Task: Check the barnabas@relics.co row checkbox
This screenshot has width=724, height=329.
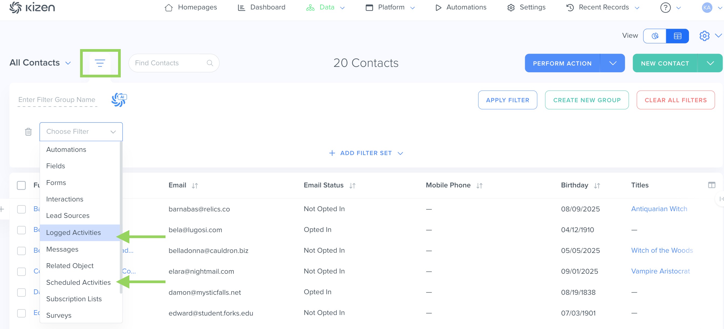Action: coord(21,209)
